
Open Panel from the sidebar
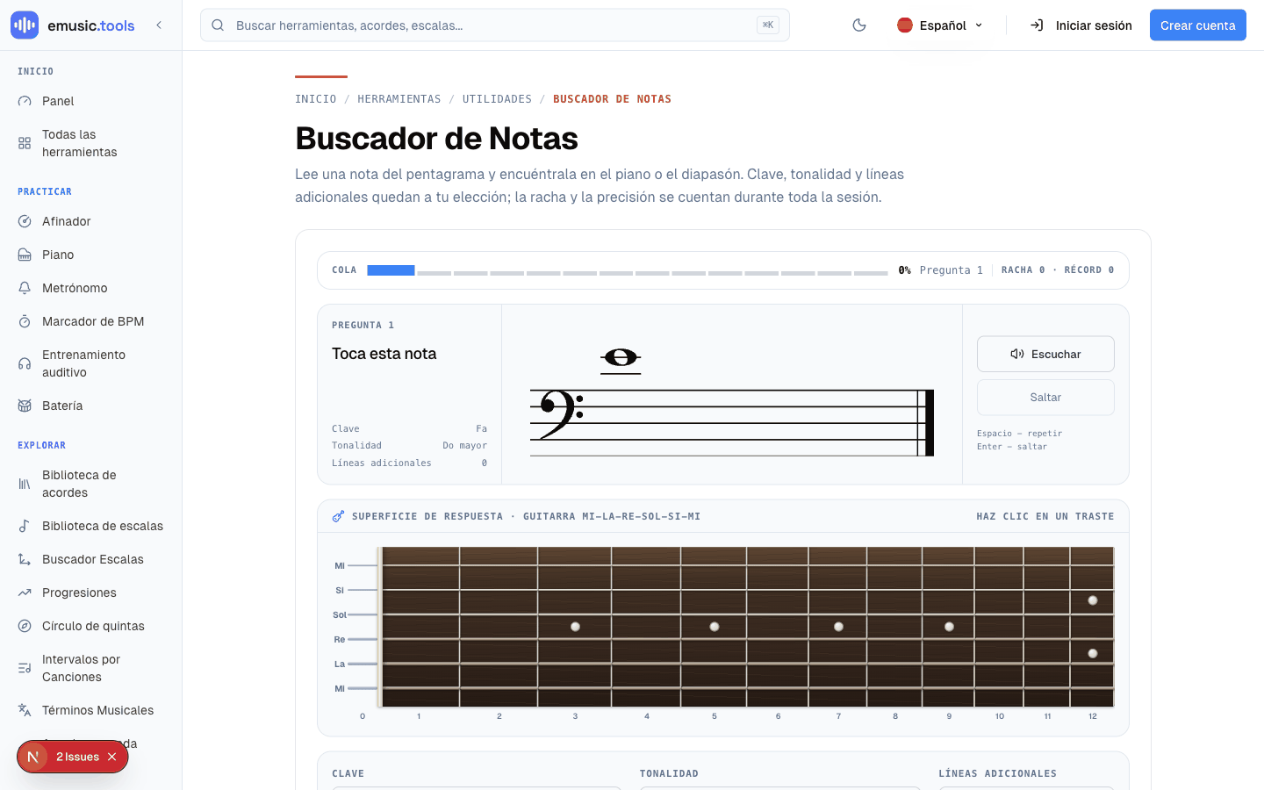pos(91,101)
